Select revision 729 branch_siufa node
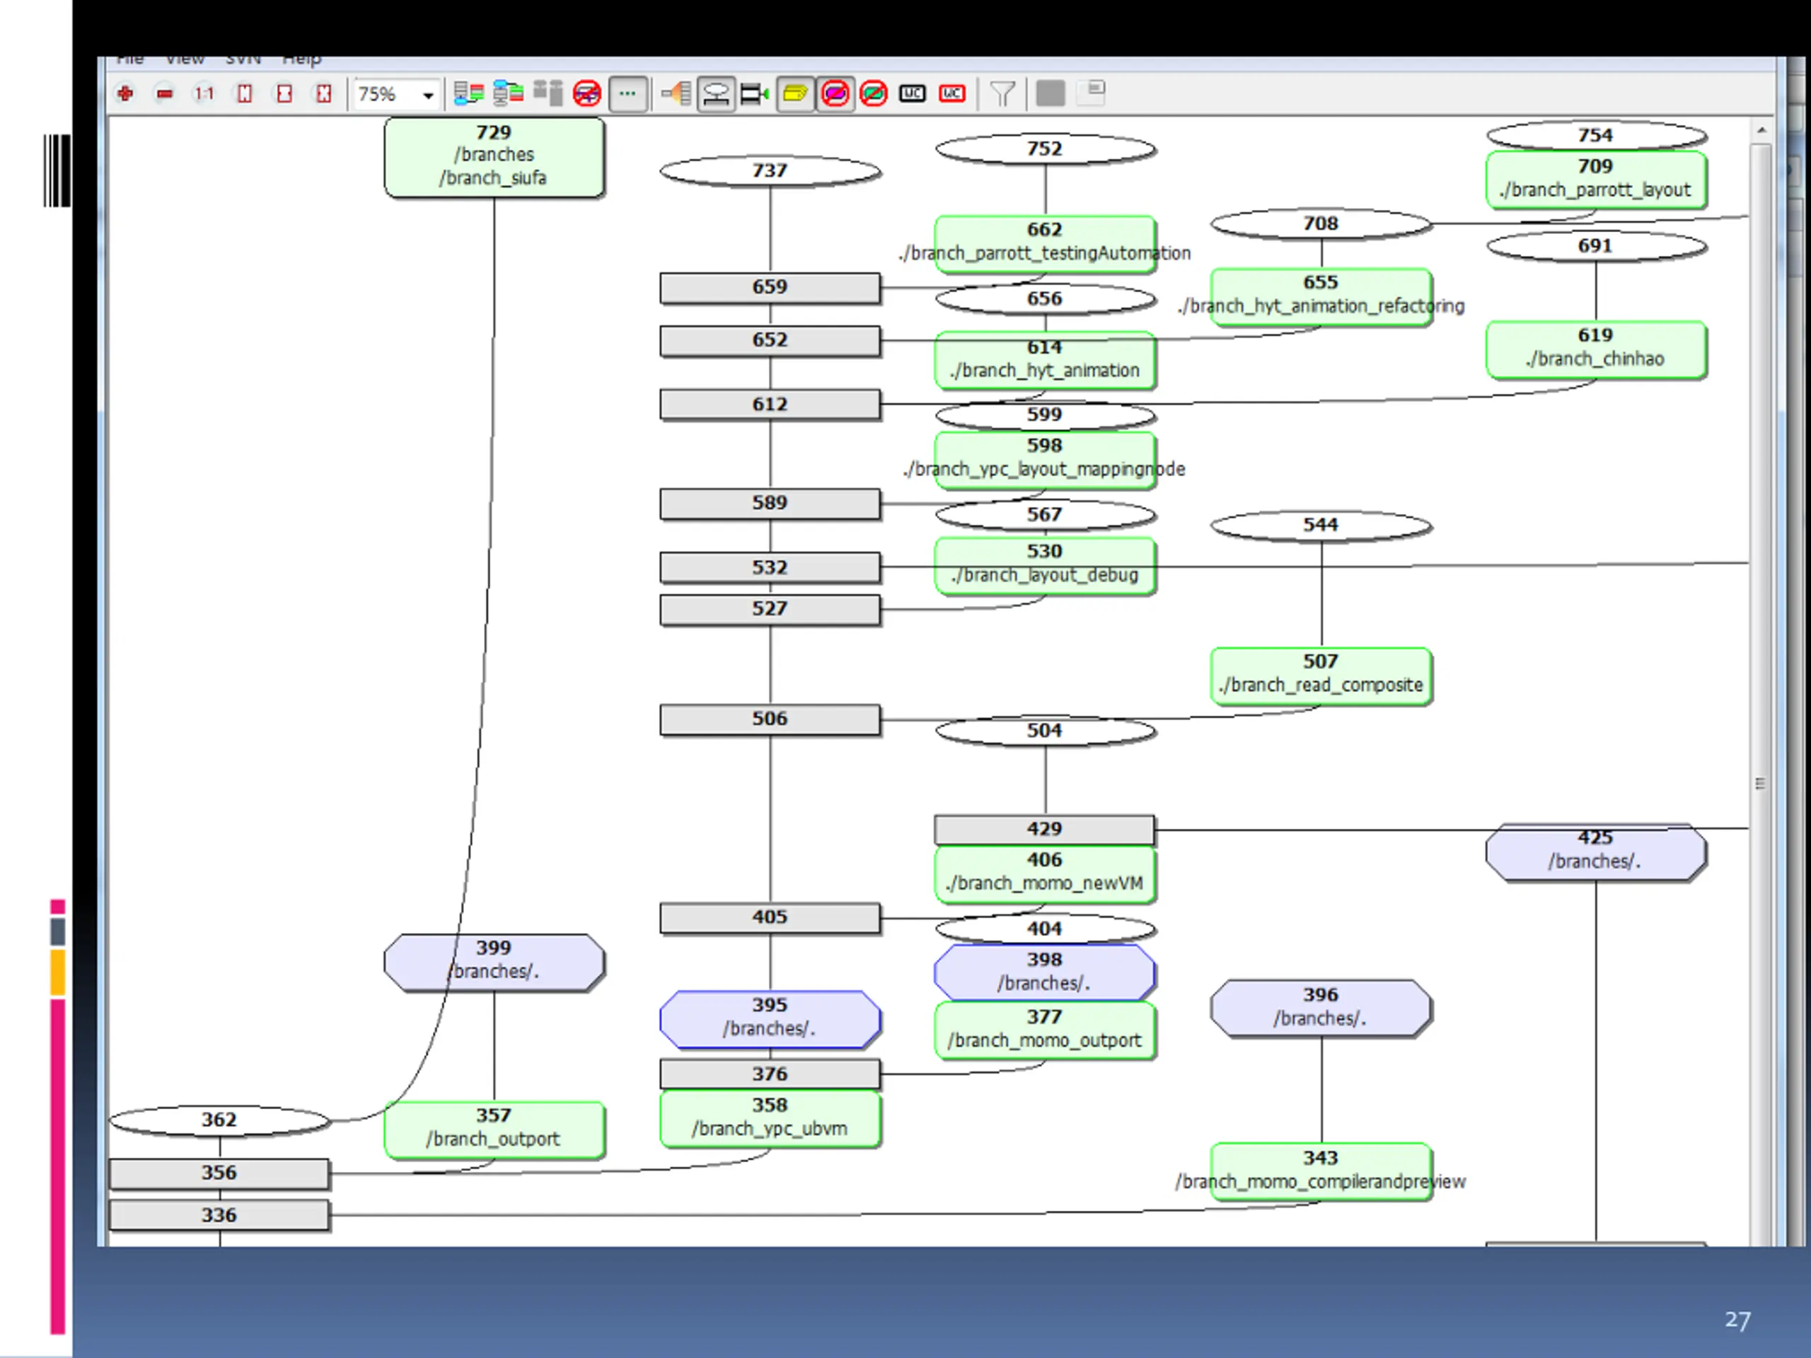Screen dimensions: 1811x1358 point(494,157)
